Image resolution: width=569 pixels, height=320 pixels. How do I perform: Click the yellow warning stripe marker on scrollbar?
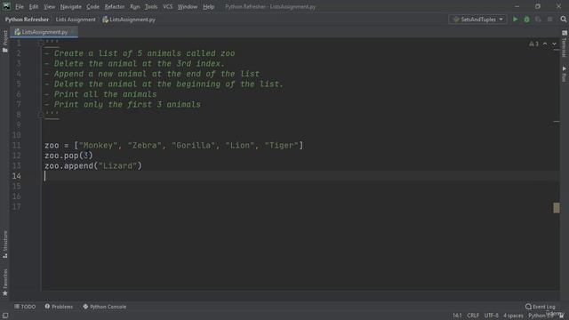pyautogui.click(x=556, y=208)
